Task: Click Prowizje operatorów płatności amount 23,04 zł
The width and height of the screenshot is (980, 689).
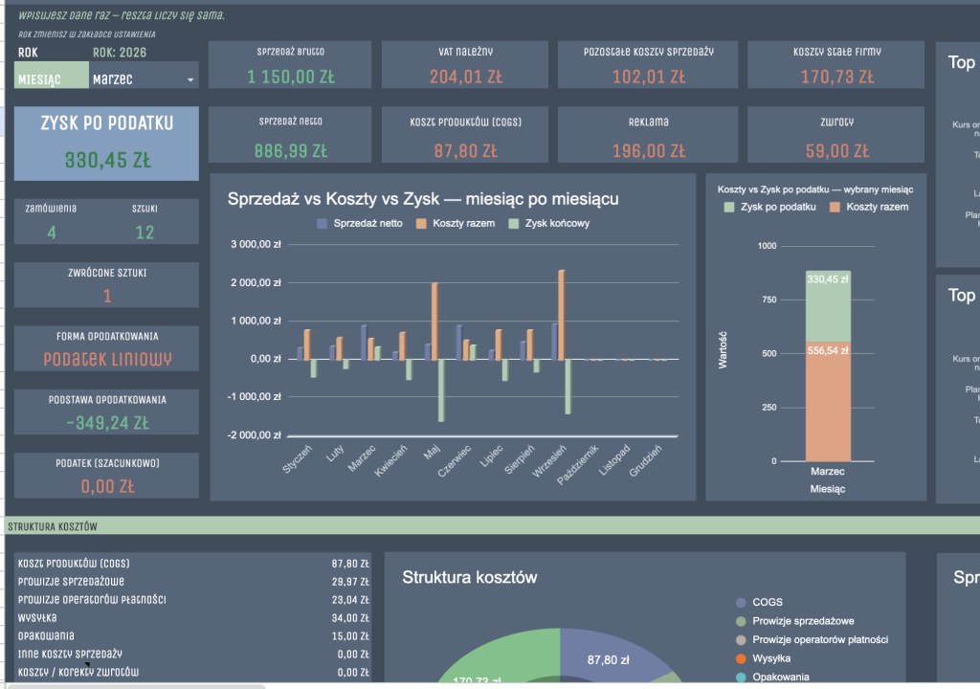Action: (x=350, y=600)
